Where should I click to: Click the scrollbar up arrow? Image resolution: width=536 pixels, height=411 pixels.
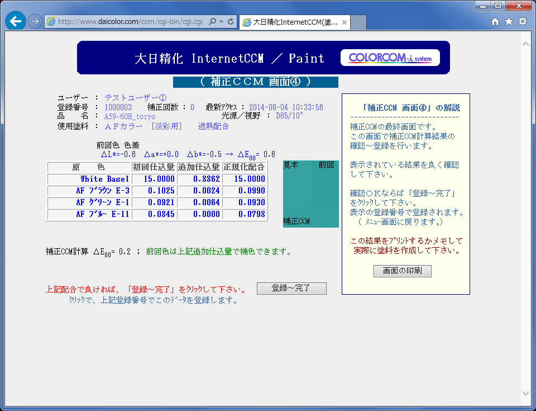point(525,44)
